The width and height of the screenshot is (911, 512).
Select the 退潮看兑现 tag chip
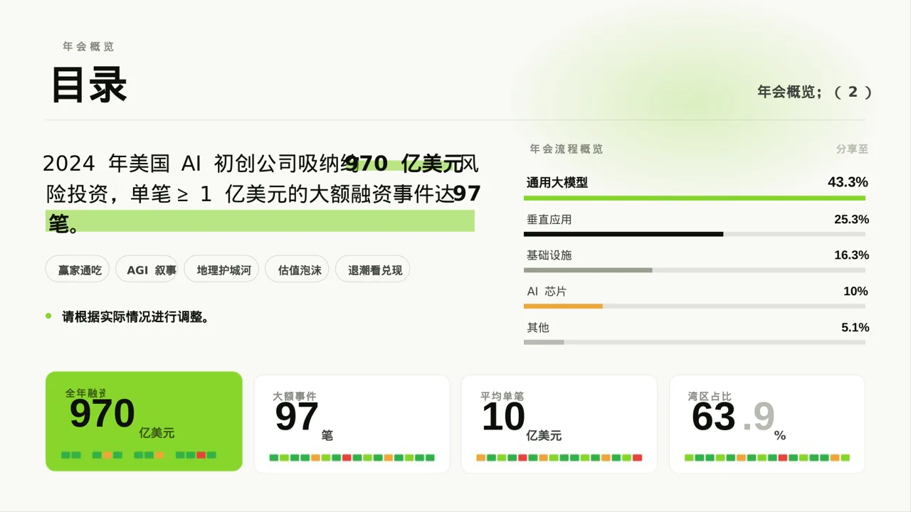tap(373, 270)
